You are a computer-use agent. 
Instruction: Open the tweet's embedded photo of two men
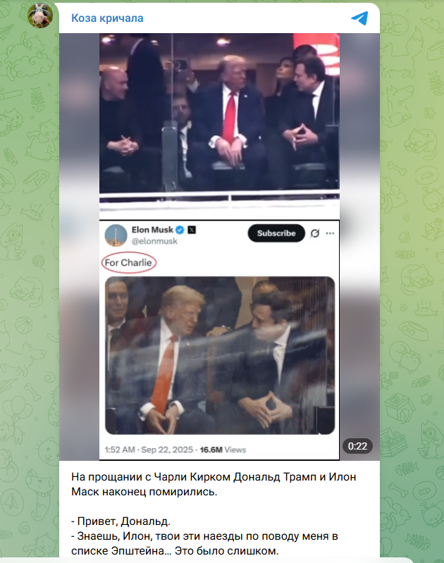coord(220,355)
